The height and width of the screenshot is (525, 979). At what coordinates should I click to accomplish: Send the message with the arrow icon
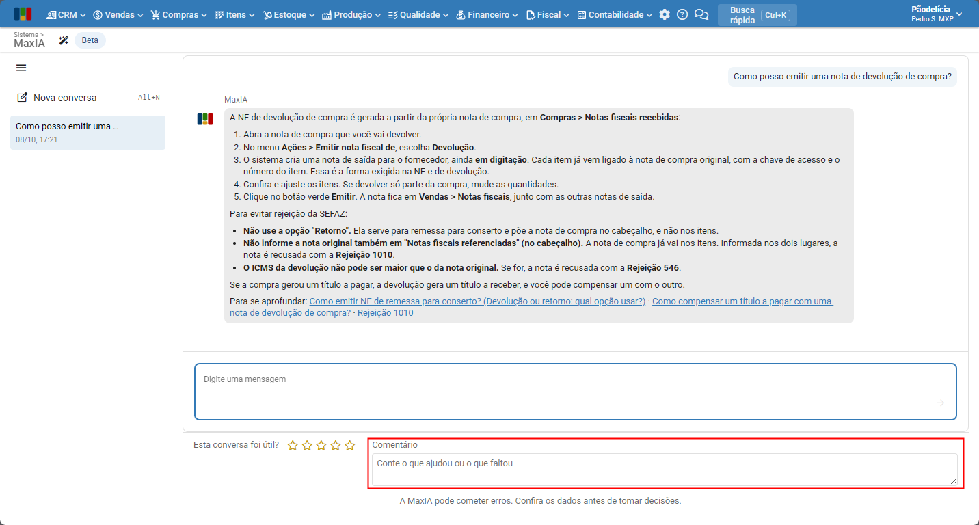941,403
